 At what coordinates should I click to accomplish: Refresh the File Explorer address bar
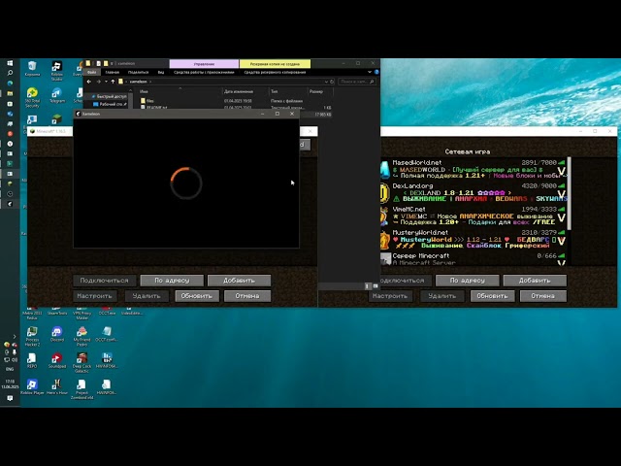tap(332, 82)
